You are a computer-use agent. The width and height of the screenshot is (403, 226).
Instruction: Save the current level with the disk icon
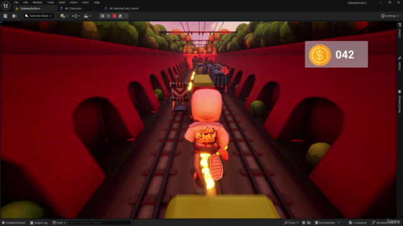click(x=6, y=16)
